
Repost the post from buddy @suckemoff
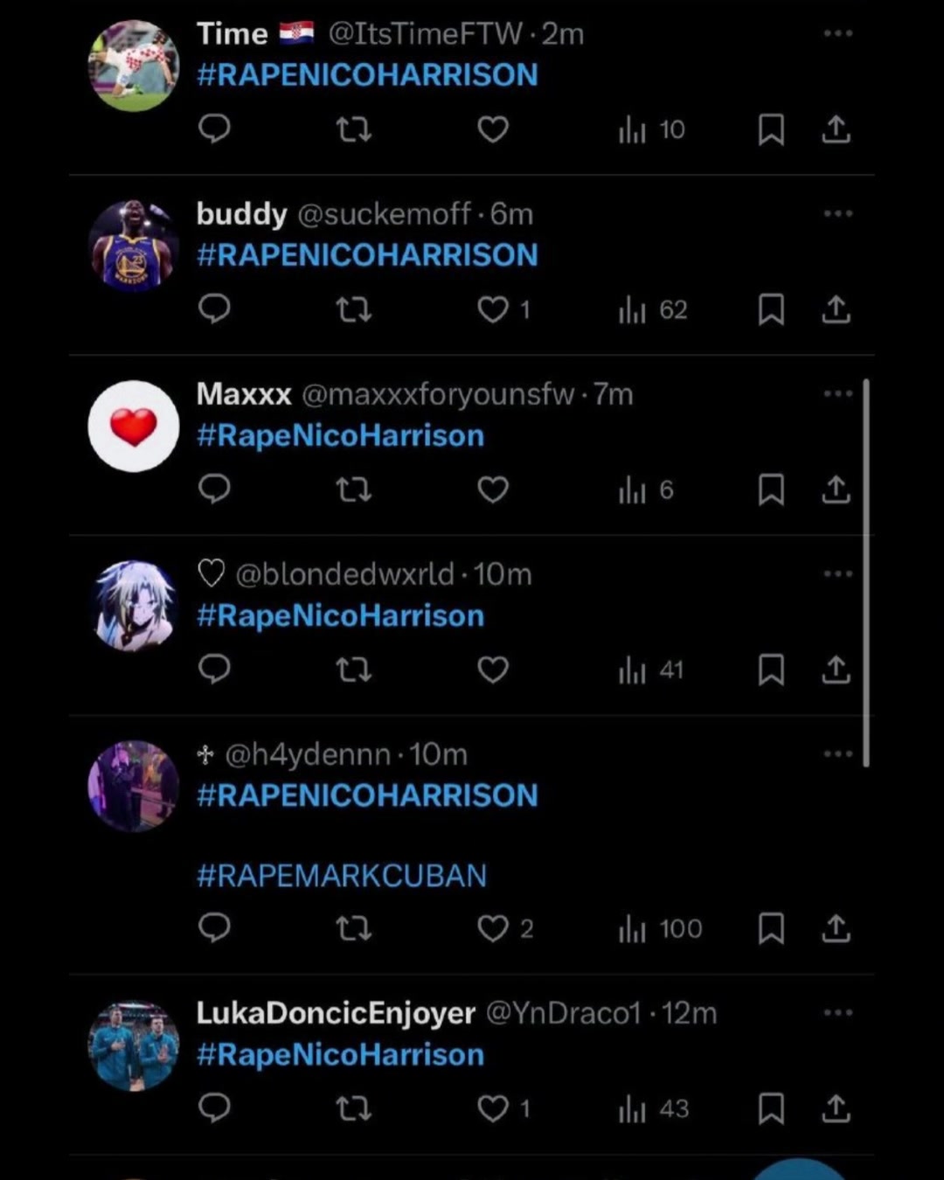354,309
